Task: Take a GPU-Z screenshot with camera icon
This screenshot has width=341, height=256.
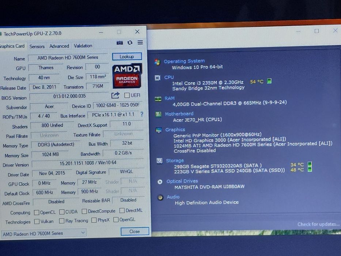Action: coord(120,43)
